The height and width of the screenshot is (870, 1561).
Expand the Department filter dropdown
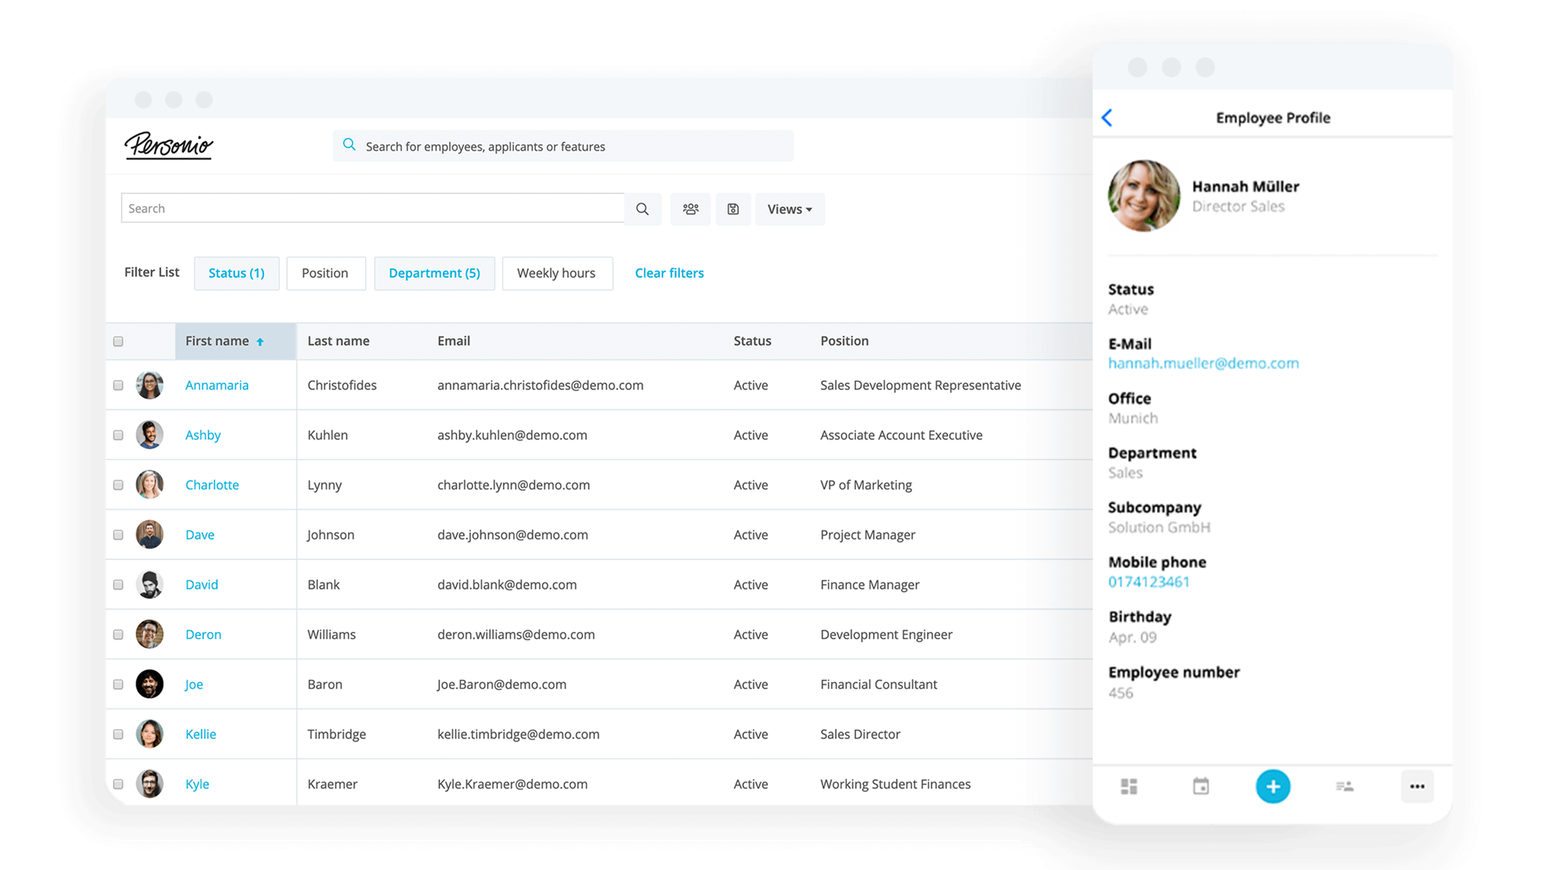click(x=433, y=273)
